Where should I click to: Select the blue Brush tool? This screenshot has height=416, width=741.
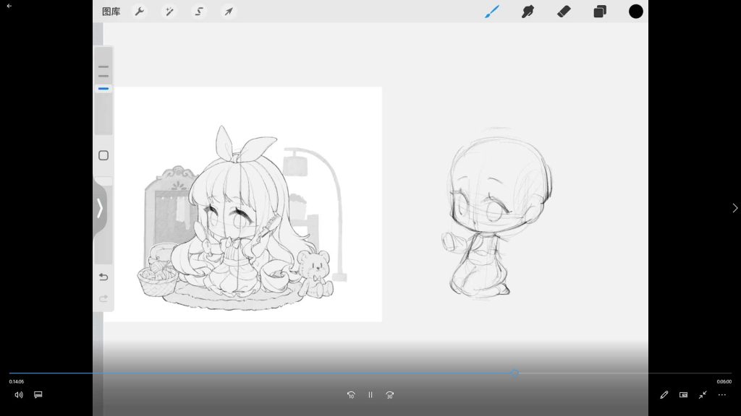pos(491,12)
